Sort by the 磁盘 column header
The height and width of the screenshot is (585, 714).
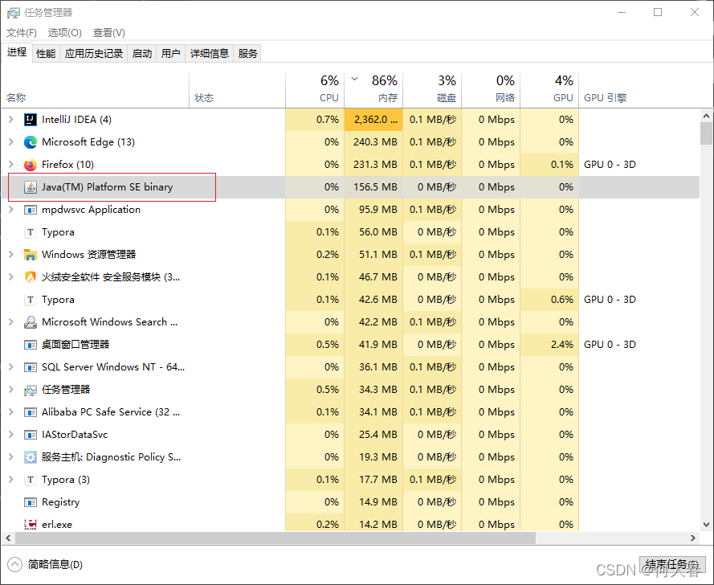432,90
